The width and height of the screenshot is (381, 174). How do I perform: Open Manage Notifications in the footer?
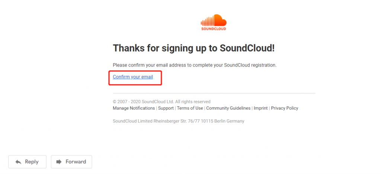click(x=134, y=108)
